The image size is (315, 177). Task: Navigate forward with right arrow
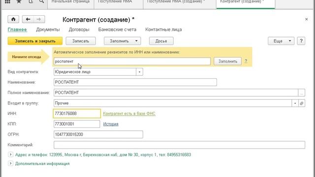tap(39, 19)
